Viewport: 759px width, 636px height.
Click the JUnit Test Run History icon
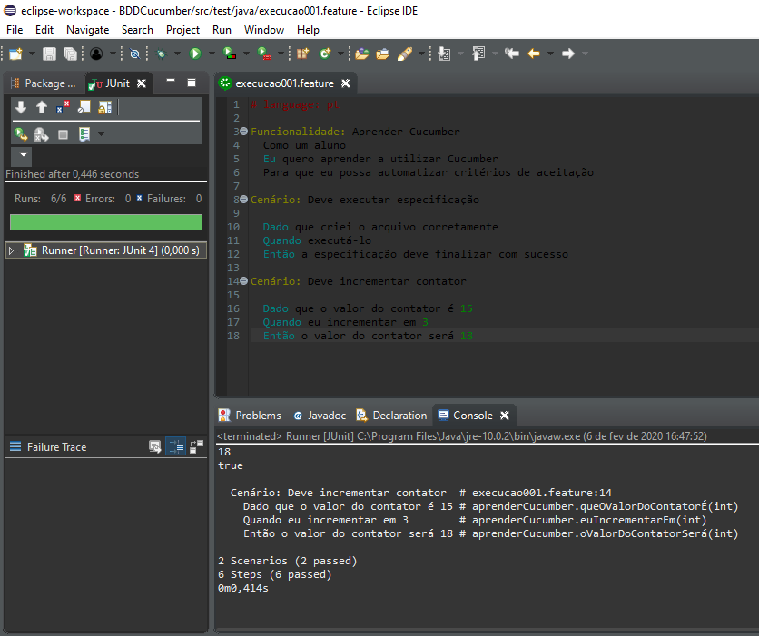[84, 134]
